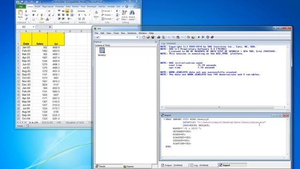Click the insert function fx button
Viewport: 300px width, 169px height.
(50, 27)
